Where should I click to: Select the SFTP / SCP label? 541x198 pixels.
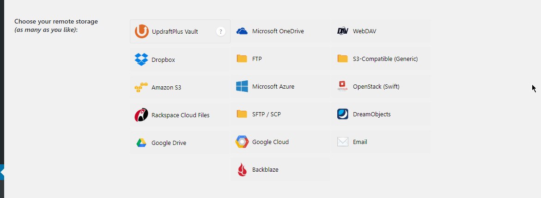(x=267, y=114)
